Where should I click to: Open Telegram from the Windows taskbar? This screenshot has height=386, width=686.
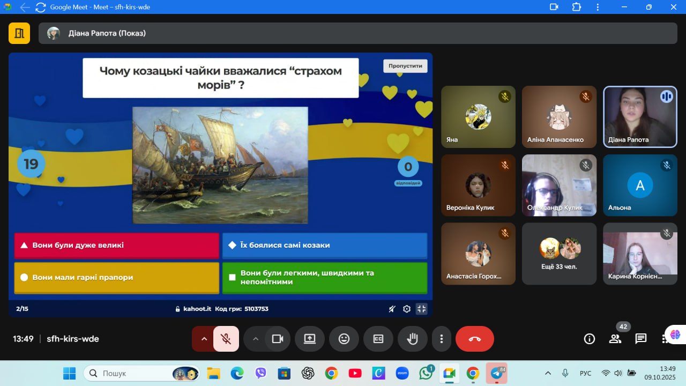pyautogui.click(x=496, y=373)
